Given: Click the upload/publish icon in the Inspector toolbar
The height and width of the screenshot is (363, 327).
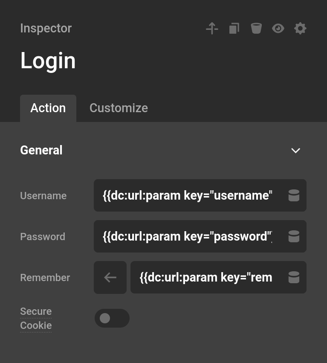Looking at the screenshot, I should (x=212, y=28).
